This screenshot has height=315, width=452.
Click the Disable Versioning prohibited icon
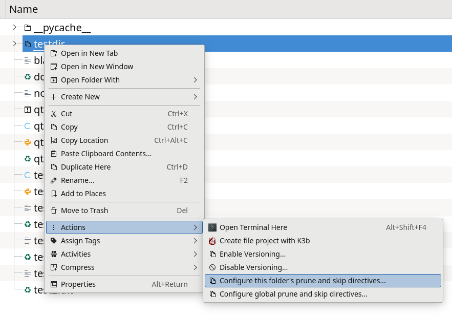click(x=212, y=267)
